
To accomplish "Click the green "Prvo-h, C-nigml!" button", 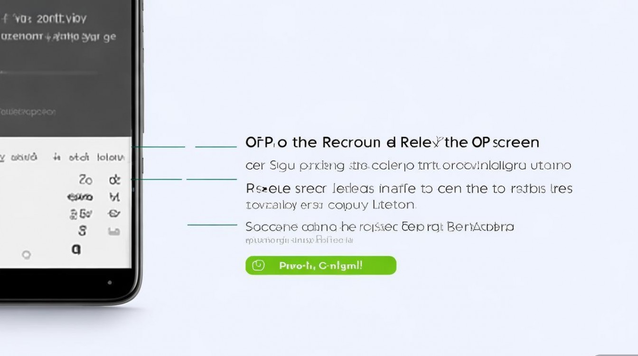I will point(320,265).
